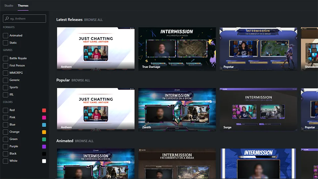The width and height of the screenshot is (318, 179).
Task: Click the red color swatch
Action: click(x=44, y=110)
